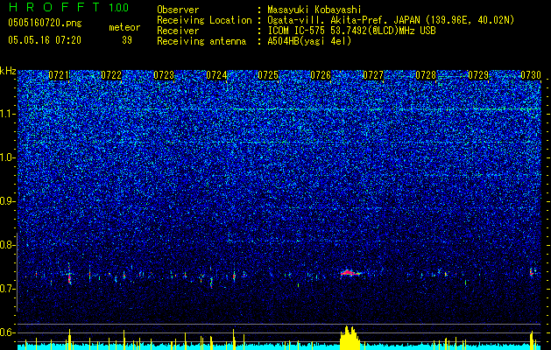
Task: Click the Receiving Location label
Action: click(x=204, y=20)
